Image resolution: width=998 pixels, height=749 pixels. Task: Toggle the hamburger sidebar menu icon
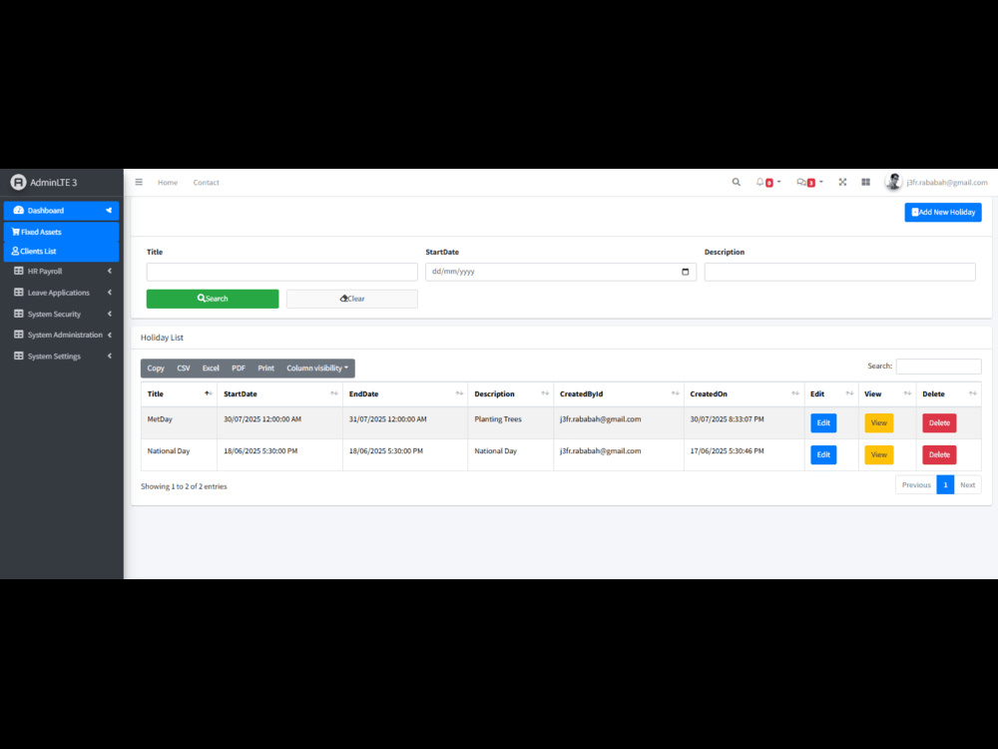[139, 182]
